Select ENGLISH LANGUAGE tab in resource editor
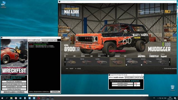 point(134,77)
